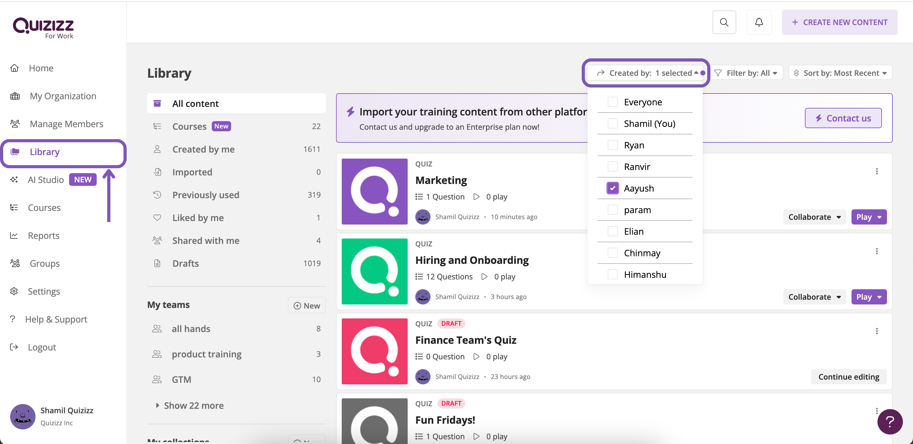Open Play dropdown on Hiring and Onboarding
This screenshot has height=444, width=913.
(869, 297)
